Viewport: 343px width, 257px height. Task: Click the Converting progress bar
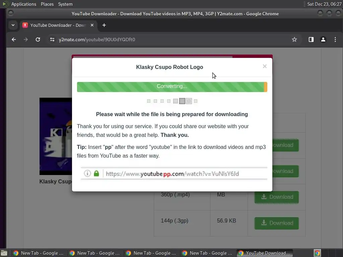172,87
